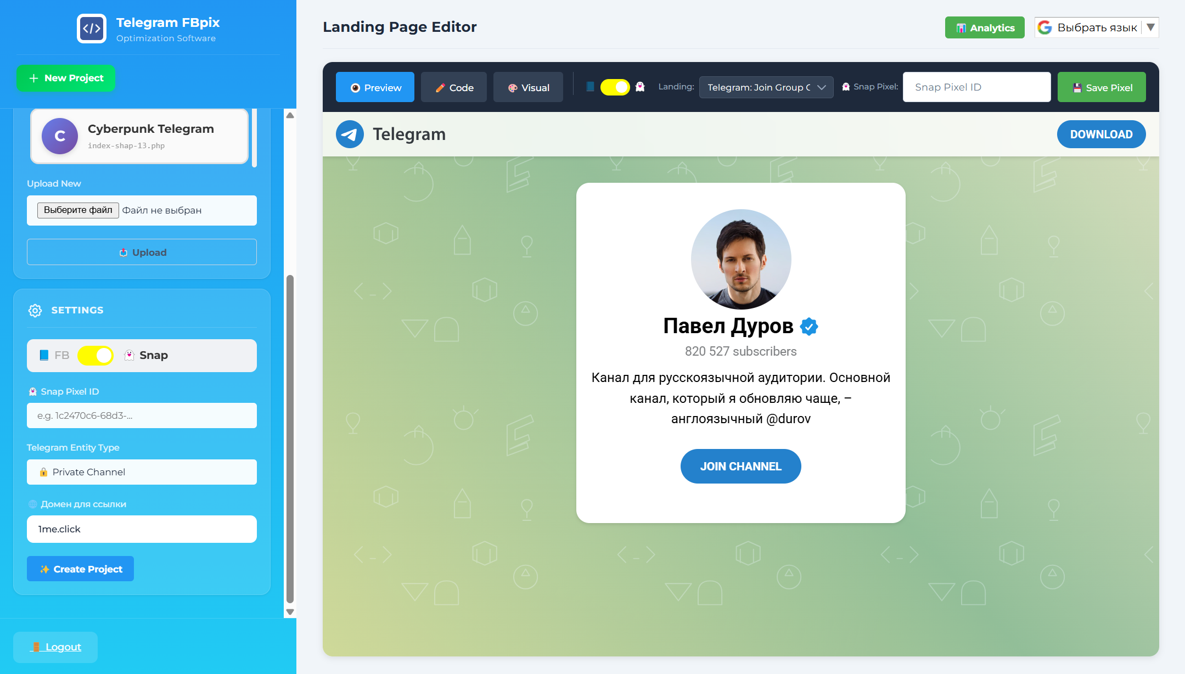This screenshot has width=1185, height=674.
Task: Switch to the Visual tab
Action: pos(528,87)
